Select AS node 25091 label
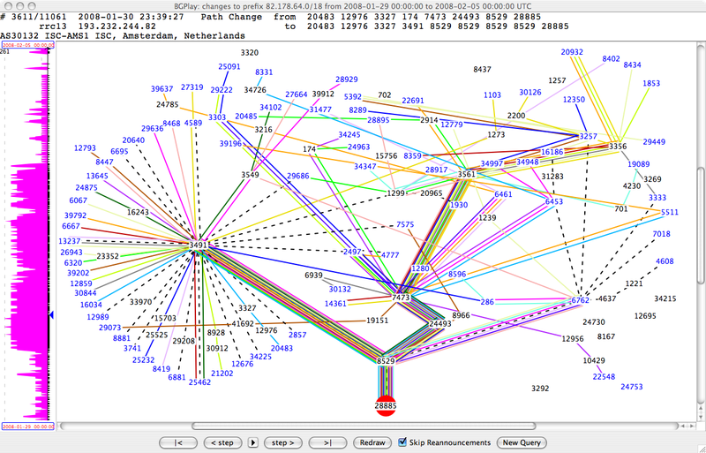Viewport: 706px width, 453px height. (229, 66)
